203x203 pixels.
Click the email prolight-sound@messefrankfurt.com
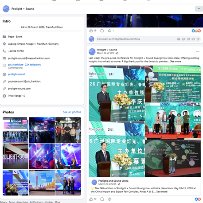point(29,58)
